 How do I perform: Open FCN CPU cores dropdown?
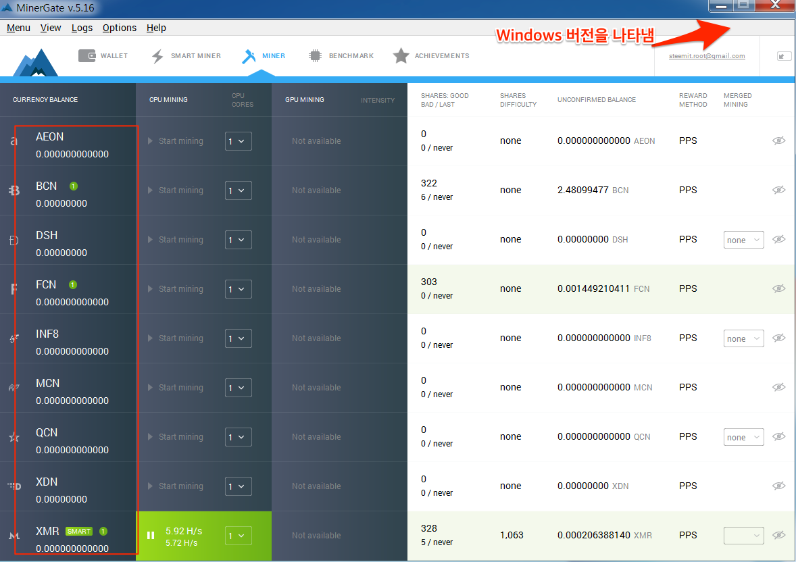tap(238, 289)
